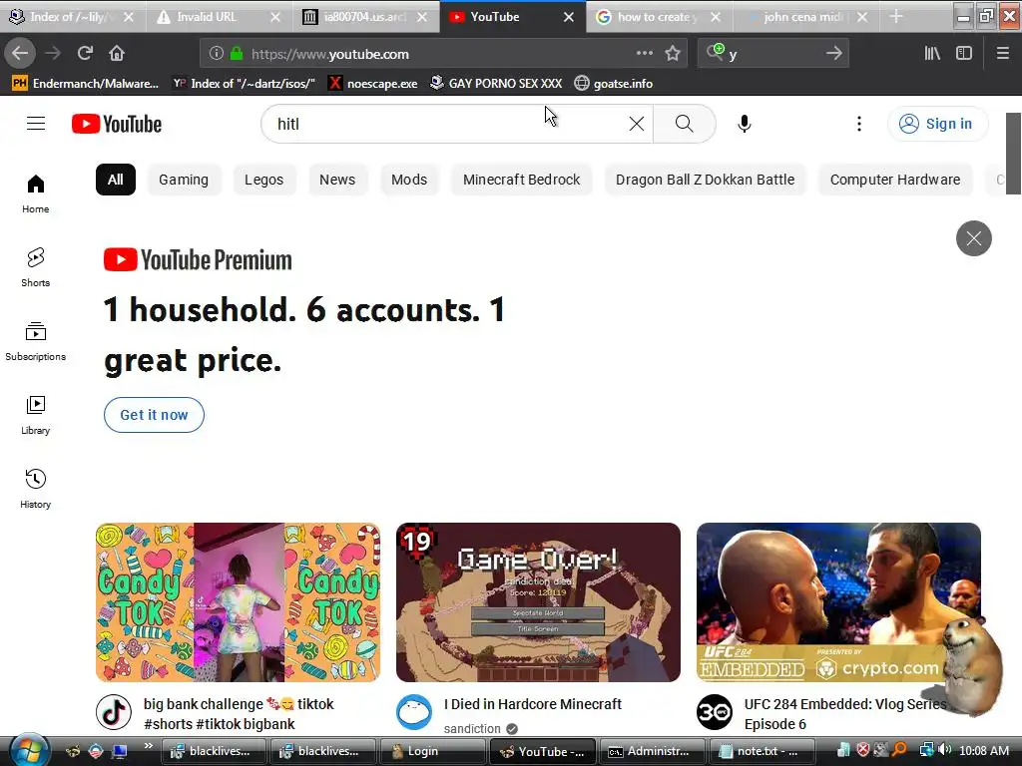The width and height of the screenshot is (1022, 766).
Task: Open a new browser tab
Action: [896, 16]
